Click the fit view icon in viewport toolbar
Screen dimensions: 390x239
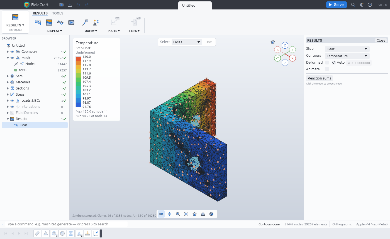186,214
